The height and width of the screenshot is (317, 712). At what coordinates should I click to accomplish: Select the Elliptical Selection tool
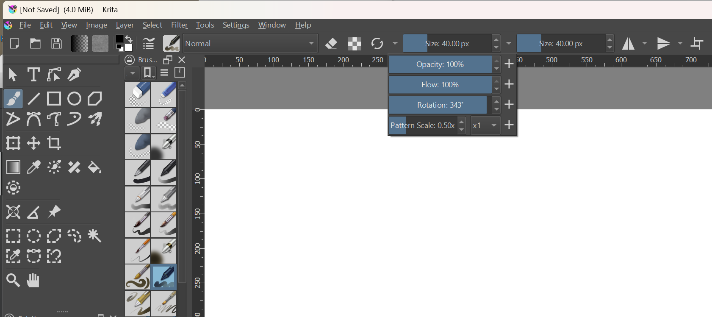(x=33, y=236)
